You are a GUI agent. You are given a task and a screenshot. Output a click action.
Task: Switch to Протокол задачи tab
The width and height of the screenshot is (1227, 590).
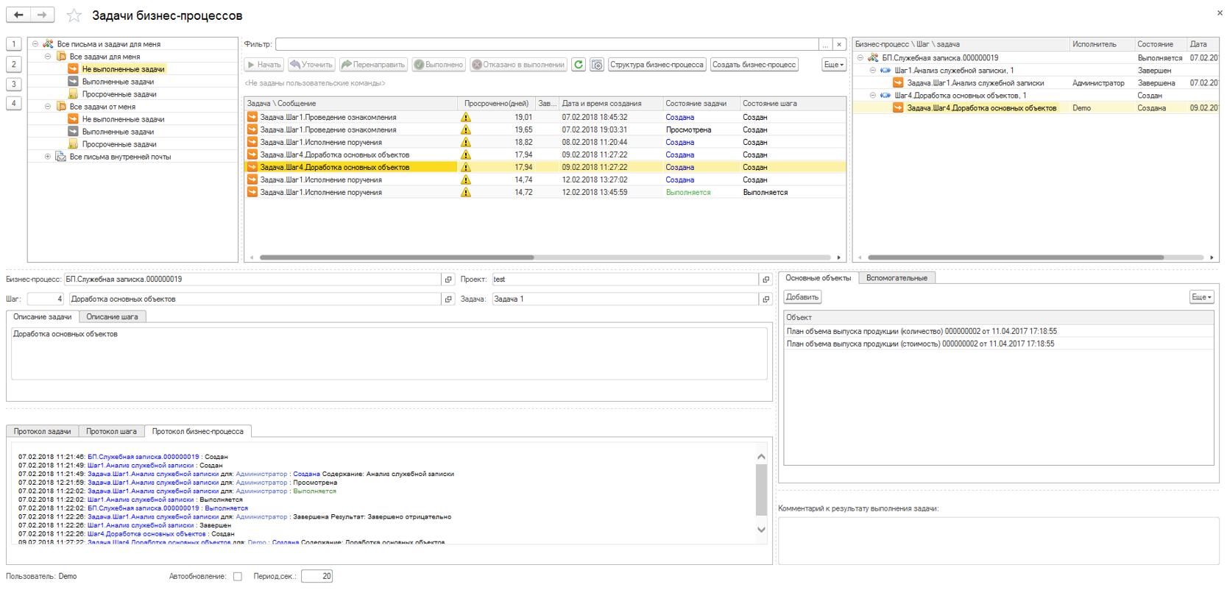pyautogui.click(x=42, y=432)
